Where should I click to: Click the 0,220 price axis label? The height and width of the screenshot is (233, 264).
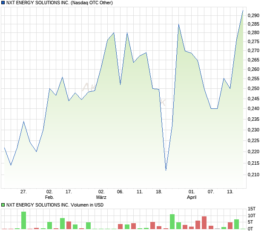(x=253, y=151)
